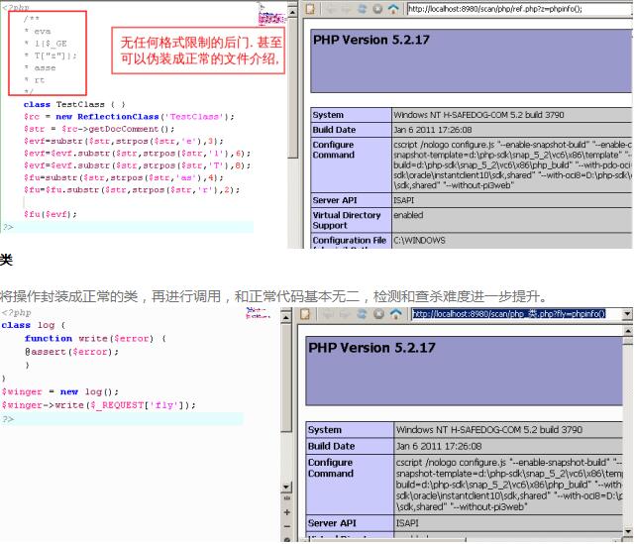Click the lower browser page's scroll-down arrow

[x=628, y=531]
